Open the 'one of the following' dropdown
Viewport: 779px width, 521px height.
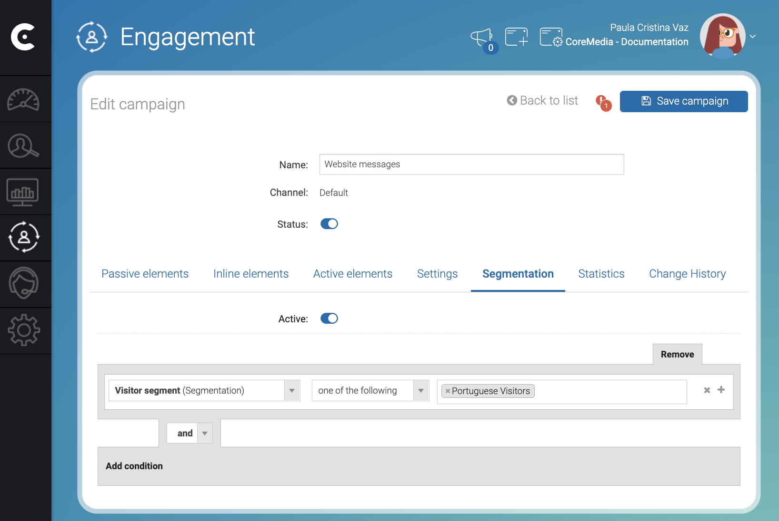tap(370, 391)
